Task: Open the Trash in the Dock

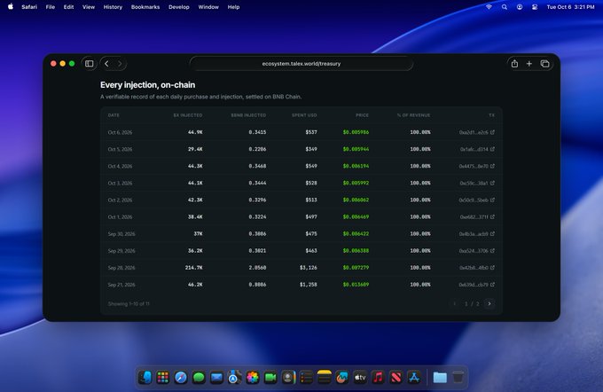Action: pyautogui.click(x=458, y=378)
